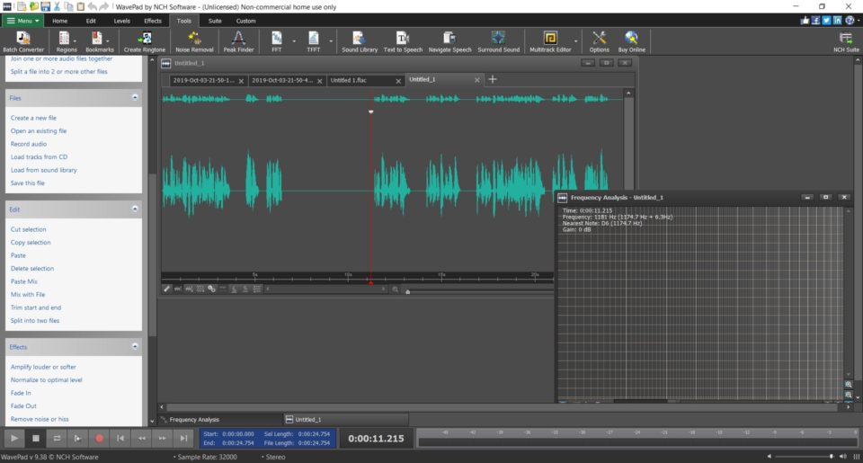863x463 pixels.
Task: Open the Surround Sound tool
Action: pyautogui.click(x=498, y=41)
